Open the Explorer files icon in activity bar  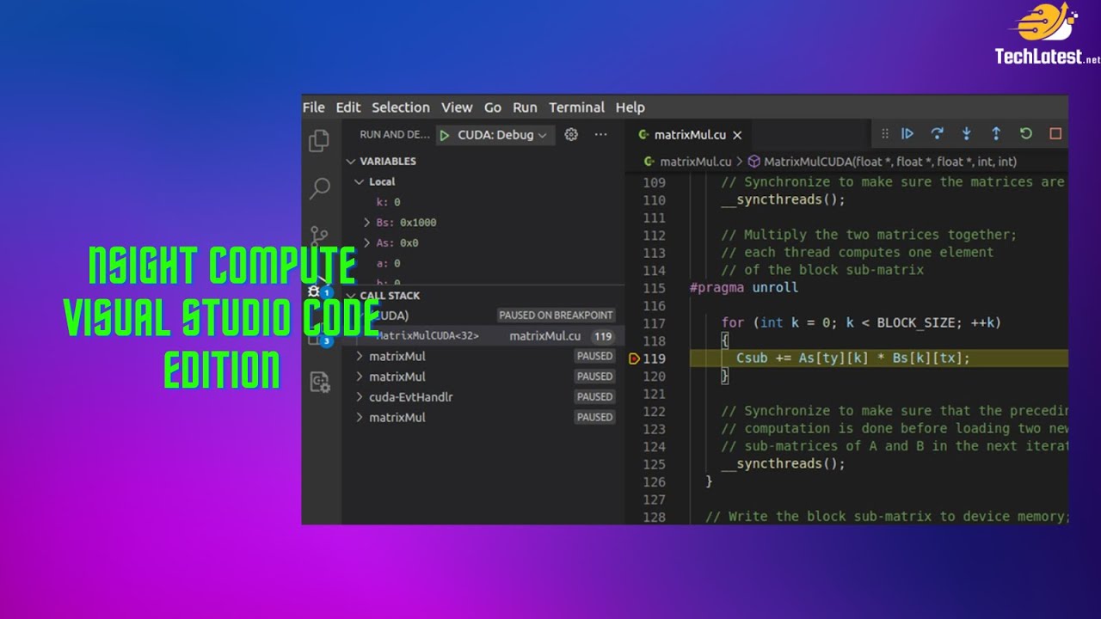coord(319,141)
